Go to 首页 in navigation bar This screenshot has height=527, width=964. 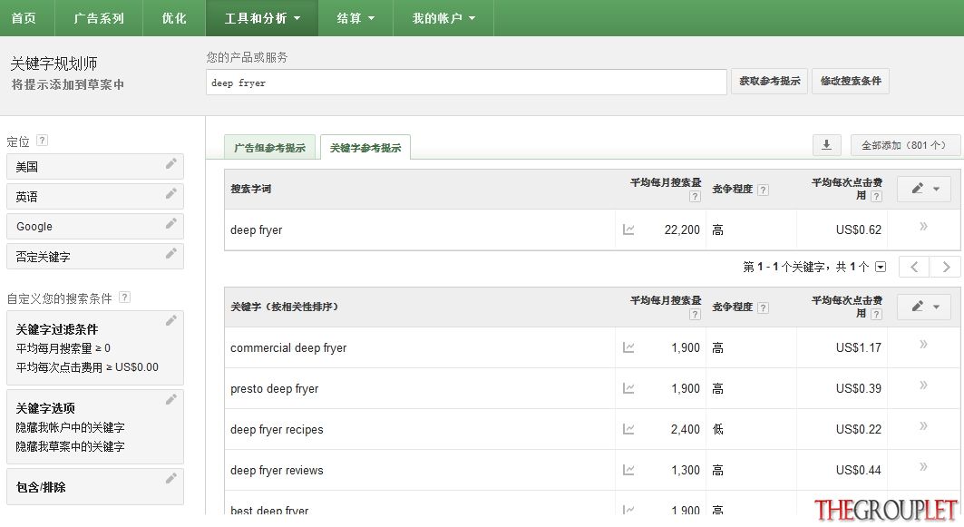24,18
